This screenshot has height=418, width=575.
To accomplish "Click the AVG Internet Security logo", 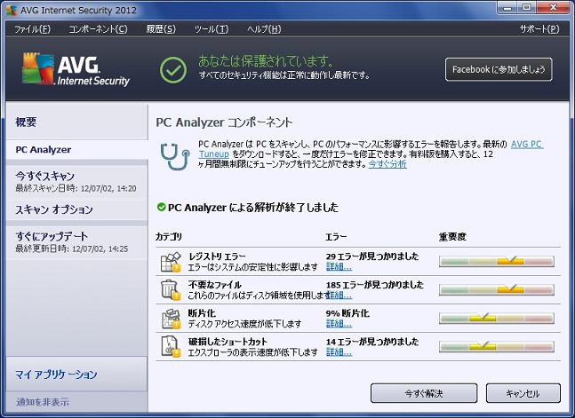I will point(76,69).
